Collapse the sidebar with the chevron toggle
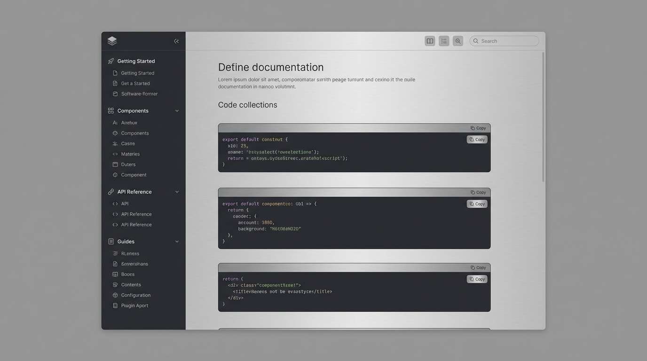 pyautogui.click(x=176, y=41)
